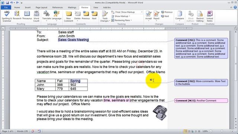Click Block Authors button
Screen dimensions: 238x134
[x=191, y=16]
